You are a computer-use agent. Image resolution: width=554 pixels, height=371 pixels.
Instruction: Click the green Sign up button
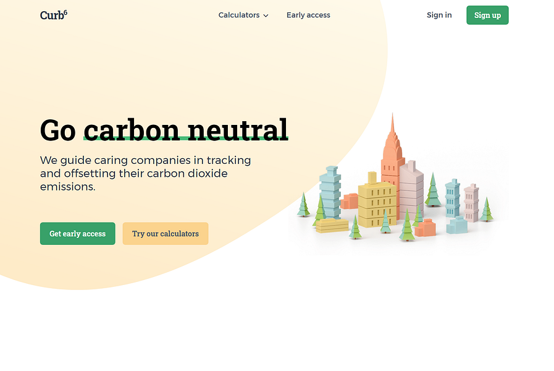point(487,15)
